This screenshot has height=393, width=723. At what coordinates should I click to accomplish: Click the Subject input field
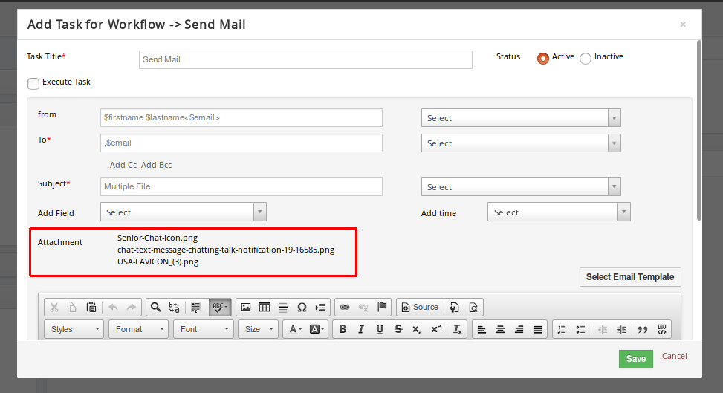(241, 186)
